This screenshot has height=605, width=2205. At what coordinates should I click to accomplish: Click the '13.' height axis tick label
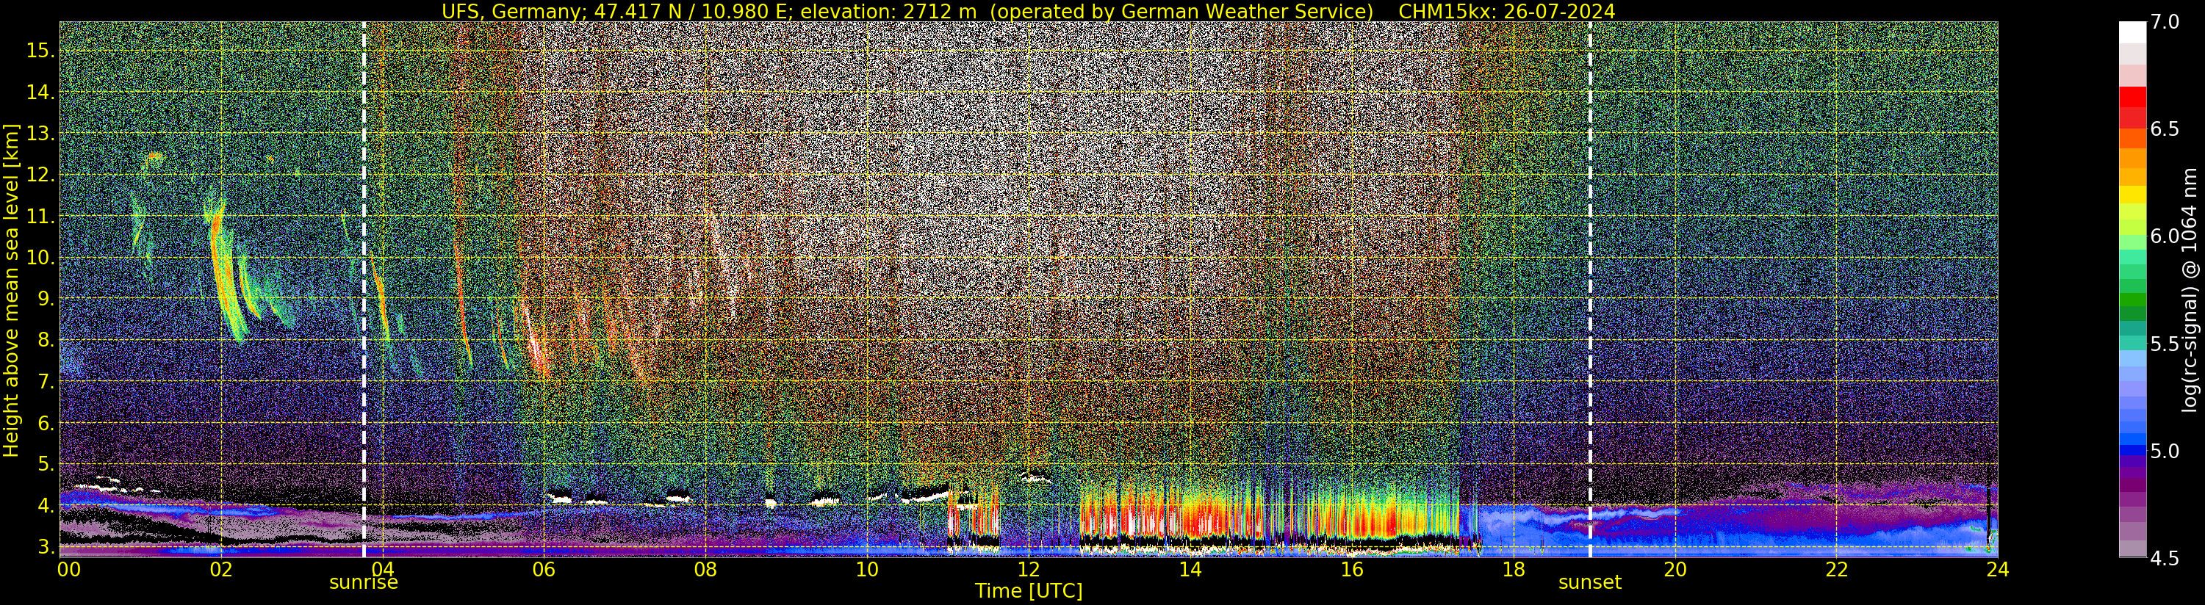tap(41, 134)
